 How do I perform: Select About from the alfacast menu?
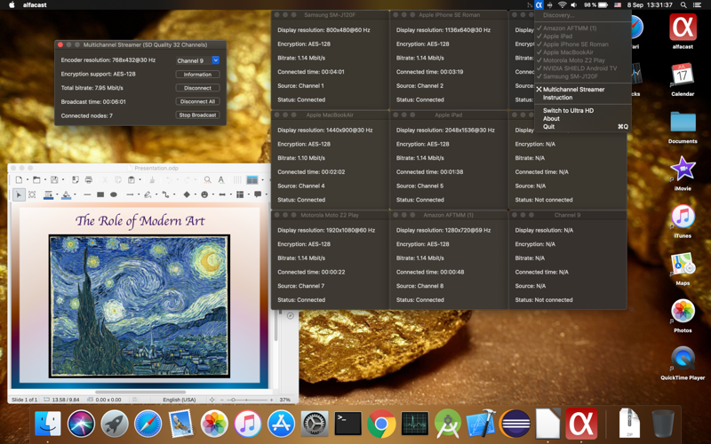pyautogui.click(x=551, y=119)
